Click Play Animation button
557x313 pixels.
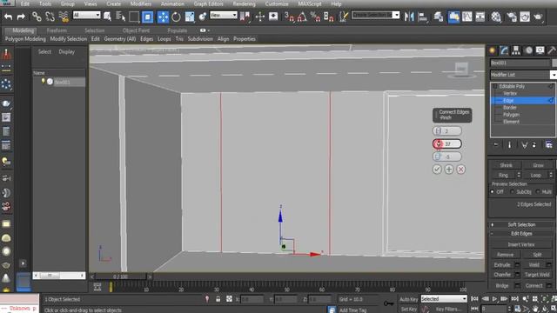pyautogui.click(x=494, y=299)
